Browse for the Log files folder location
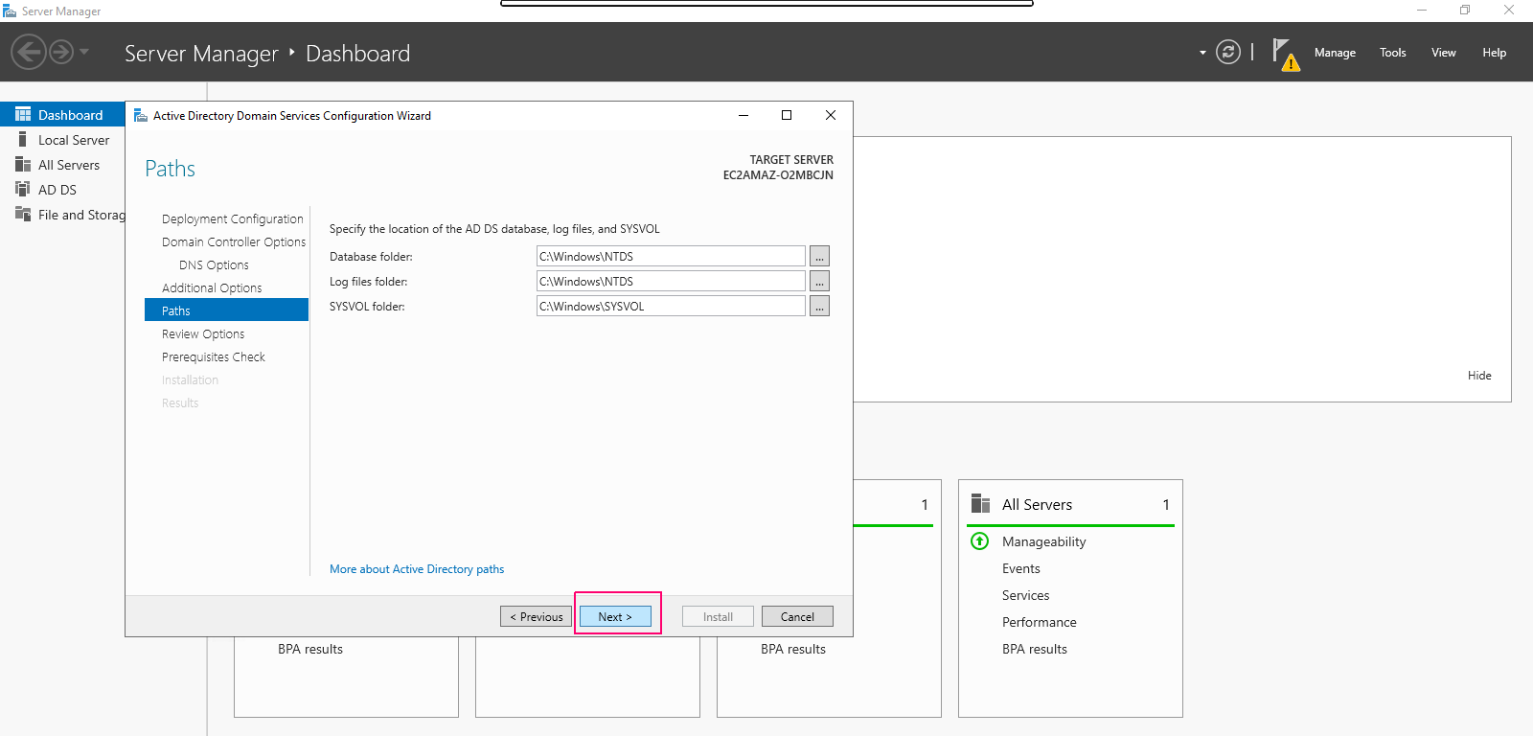1533x736 pixels. (x=819, y=281)
